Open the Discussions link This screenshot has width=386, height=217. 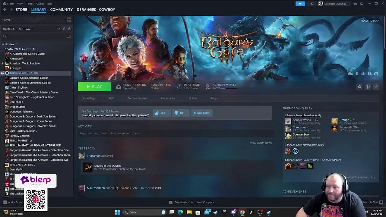[168, 98]
